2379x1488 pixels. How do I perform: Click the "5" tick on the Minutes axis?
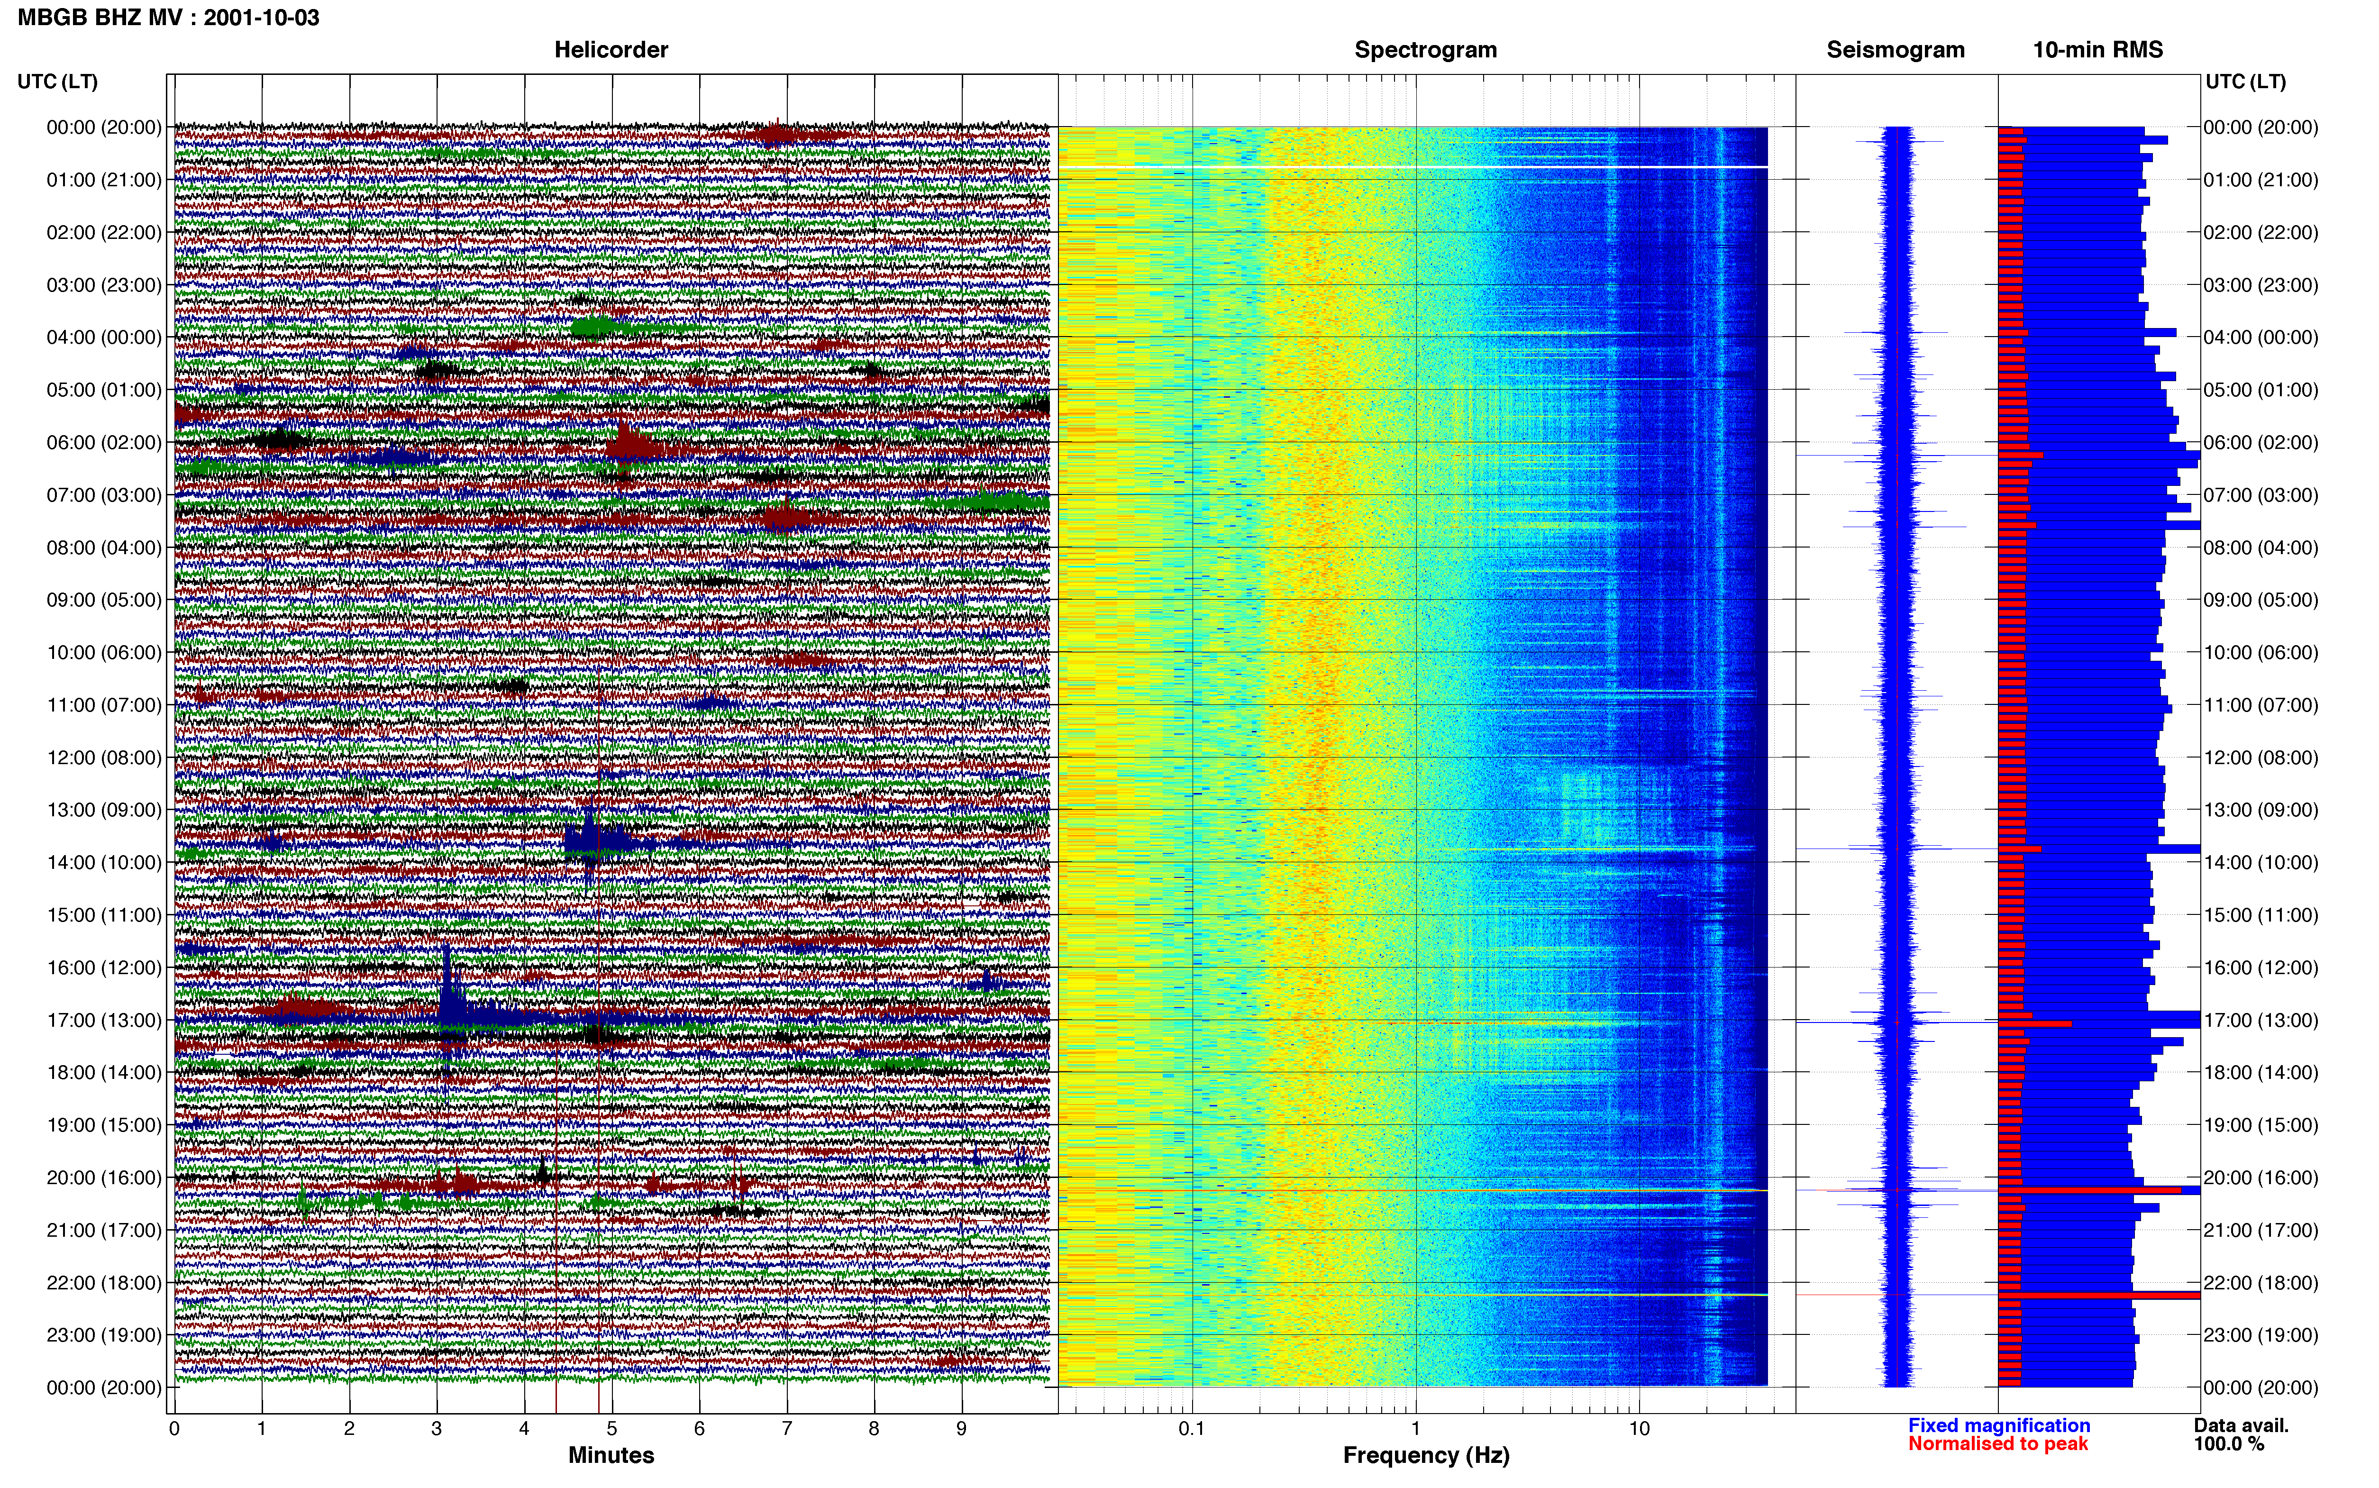[612, 1429]
